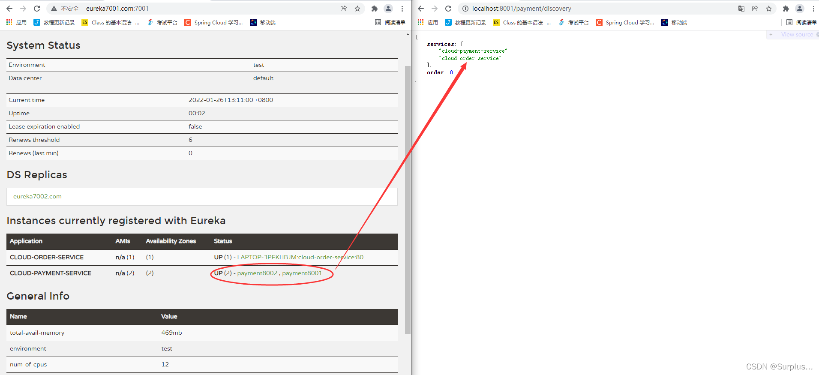The height and width of the screenshot is (375, 819).
Task: Click the Availability Zones column header
Action: pyautogui.click(x=171, y=241)
